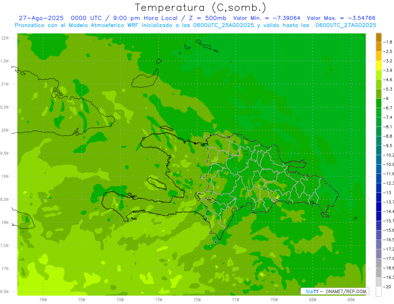Select the "71W" longitude label
394x304 pixels.
point(235,300)
